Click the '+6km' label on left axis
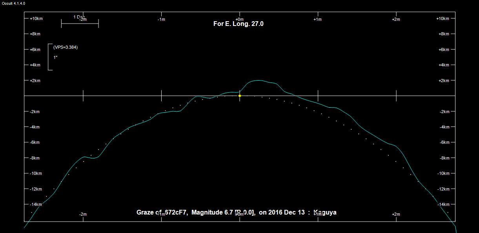 click(35, 50)
